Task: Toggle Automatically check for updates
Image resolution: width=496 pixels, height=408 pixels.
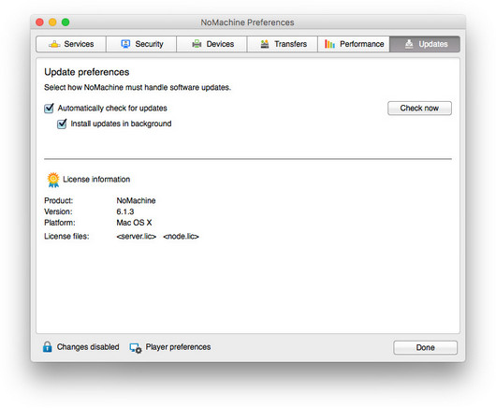Action: [49, 109]
